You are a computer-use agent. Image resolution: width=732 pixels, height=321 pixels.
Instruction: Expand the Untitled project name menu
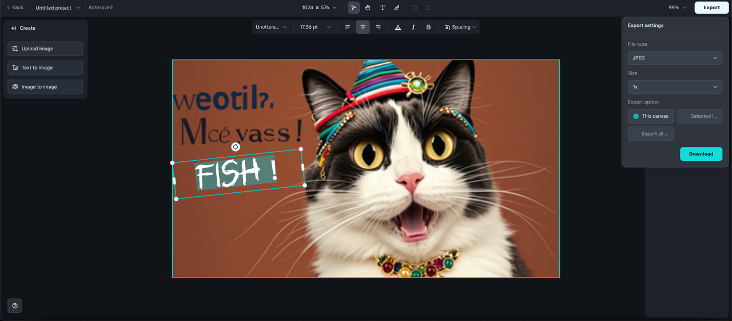coord(58,7)
